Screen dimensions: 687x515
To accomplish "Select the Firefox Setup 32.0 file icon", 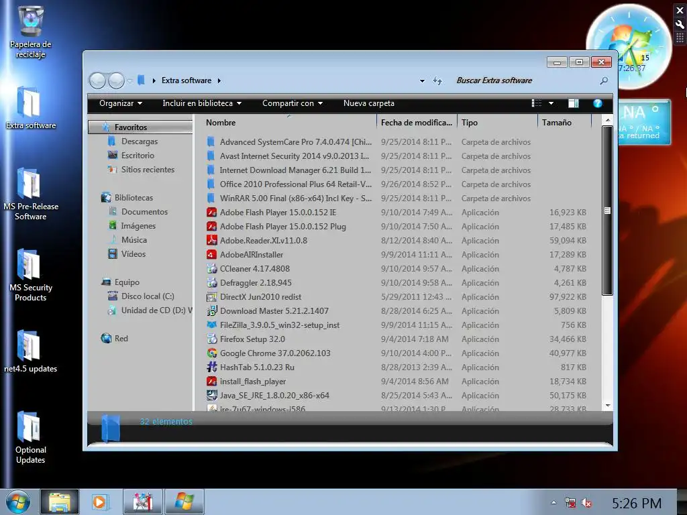I will click(x=211, y=339).
